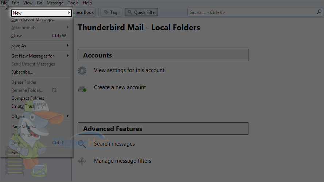Click Create a new account link

pyautogui.click(x=120, y=87)
